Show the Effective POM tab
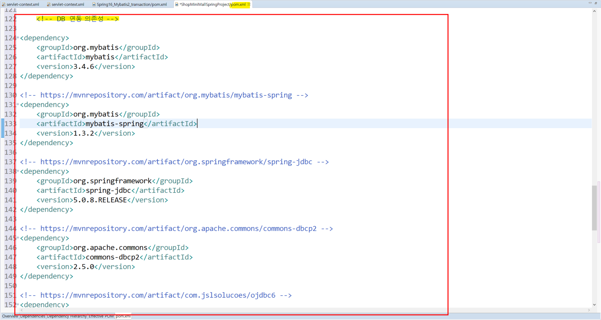Viewport: 601px width, 320px height. point(101,316)
